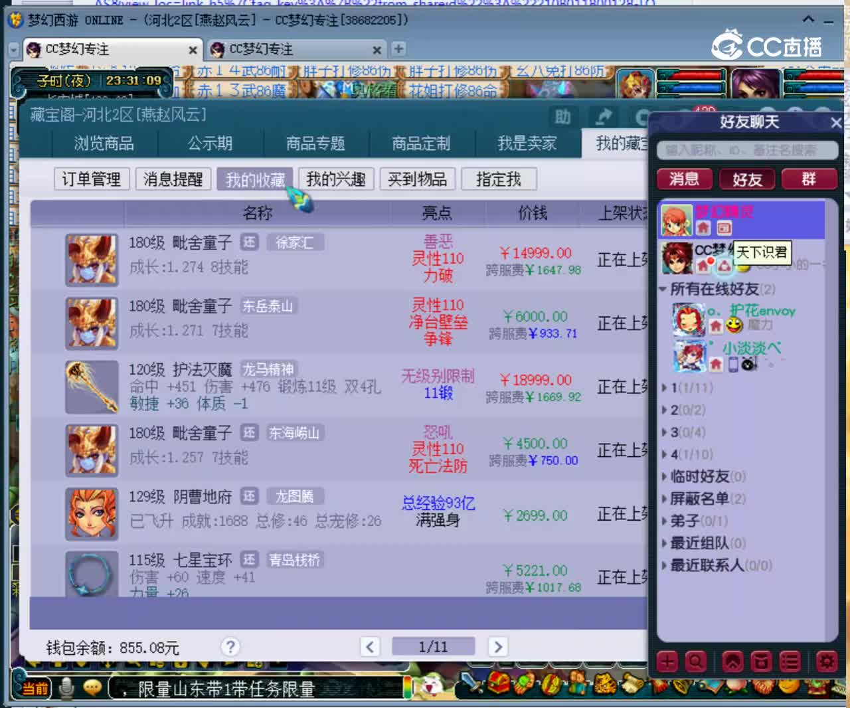Click the card icon beside 梦幻精灵 house
This screenshot has width=850, height=708.
(x=724, y=228)
